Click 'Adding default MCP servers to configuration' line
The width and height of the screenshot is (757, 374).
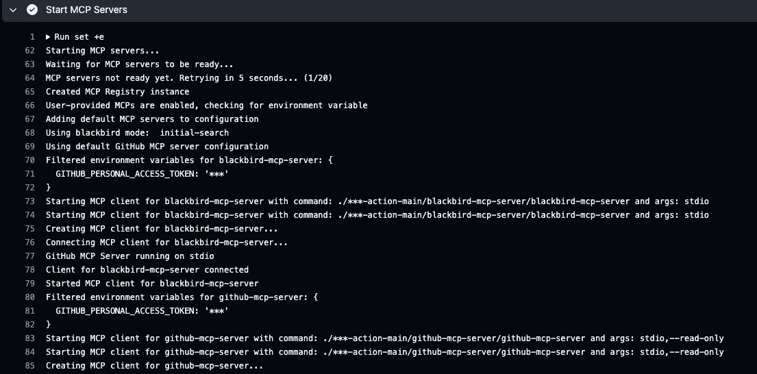152,119
